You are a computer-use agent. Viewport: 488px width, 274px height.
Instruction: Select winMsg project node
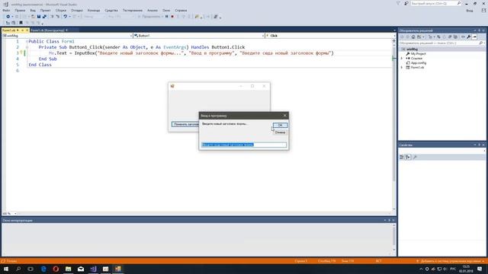click(412, 49)
